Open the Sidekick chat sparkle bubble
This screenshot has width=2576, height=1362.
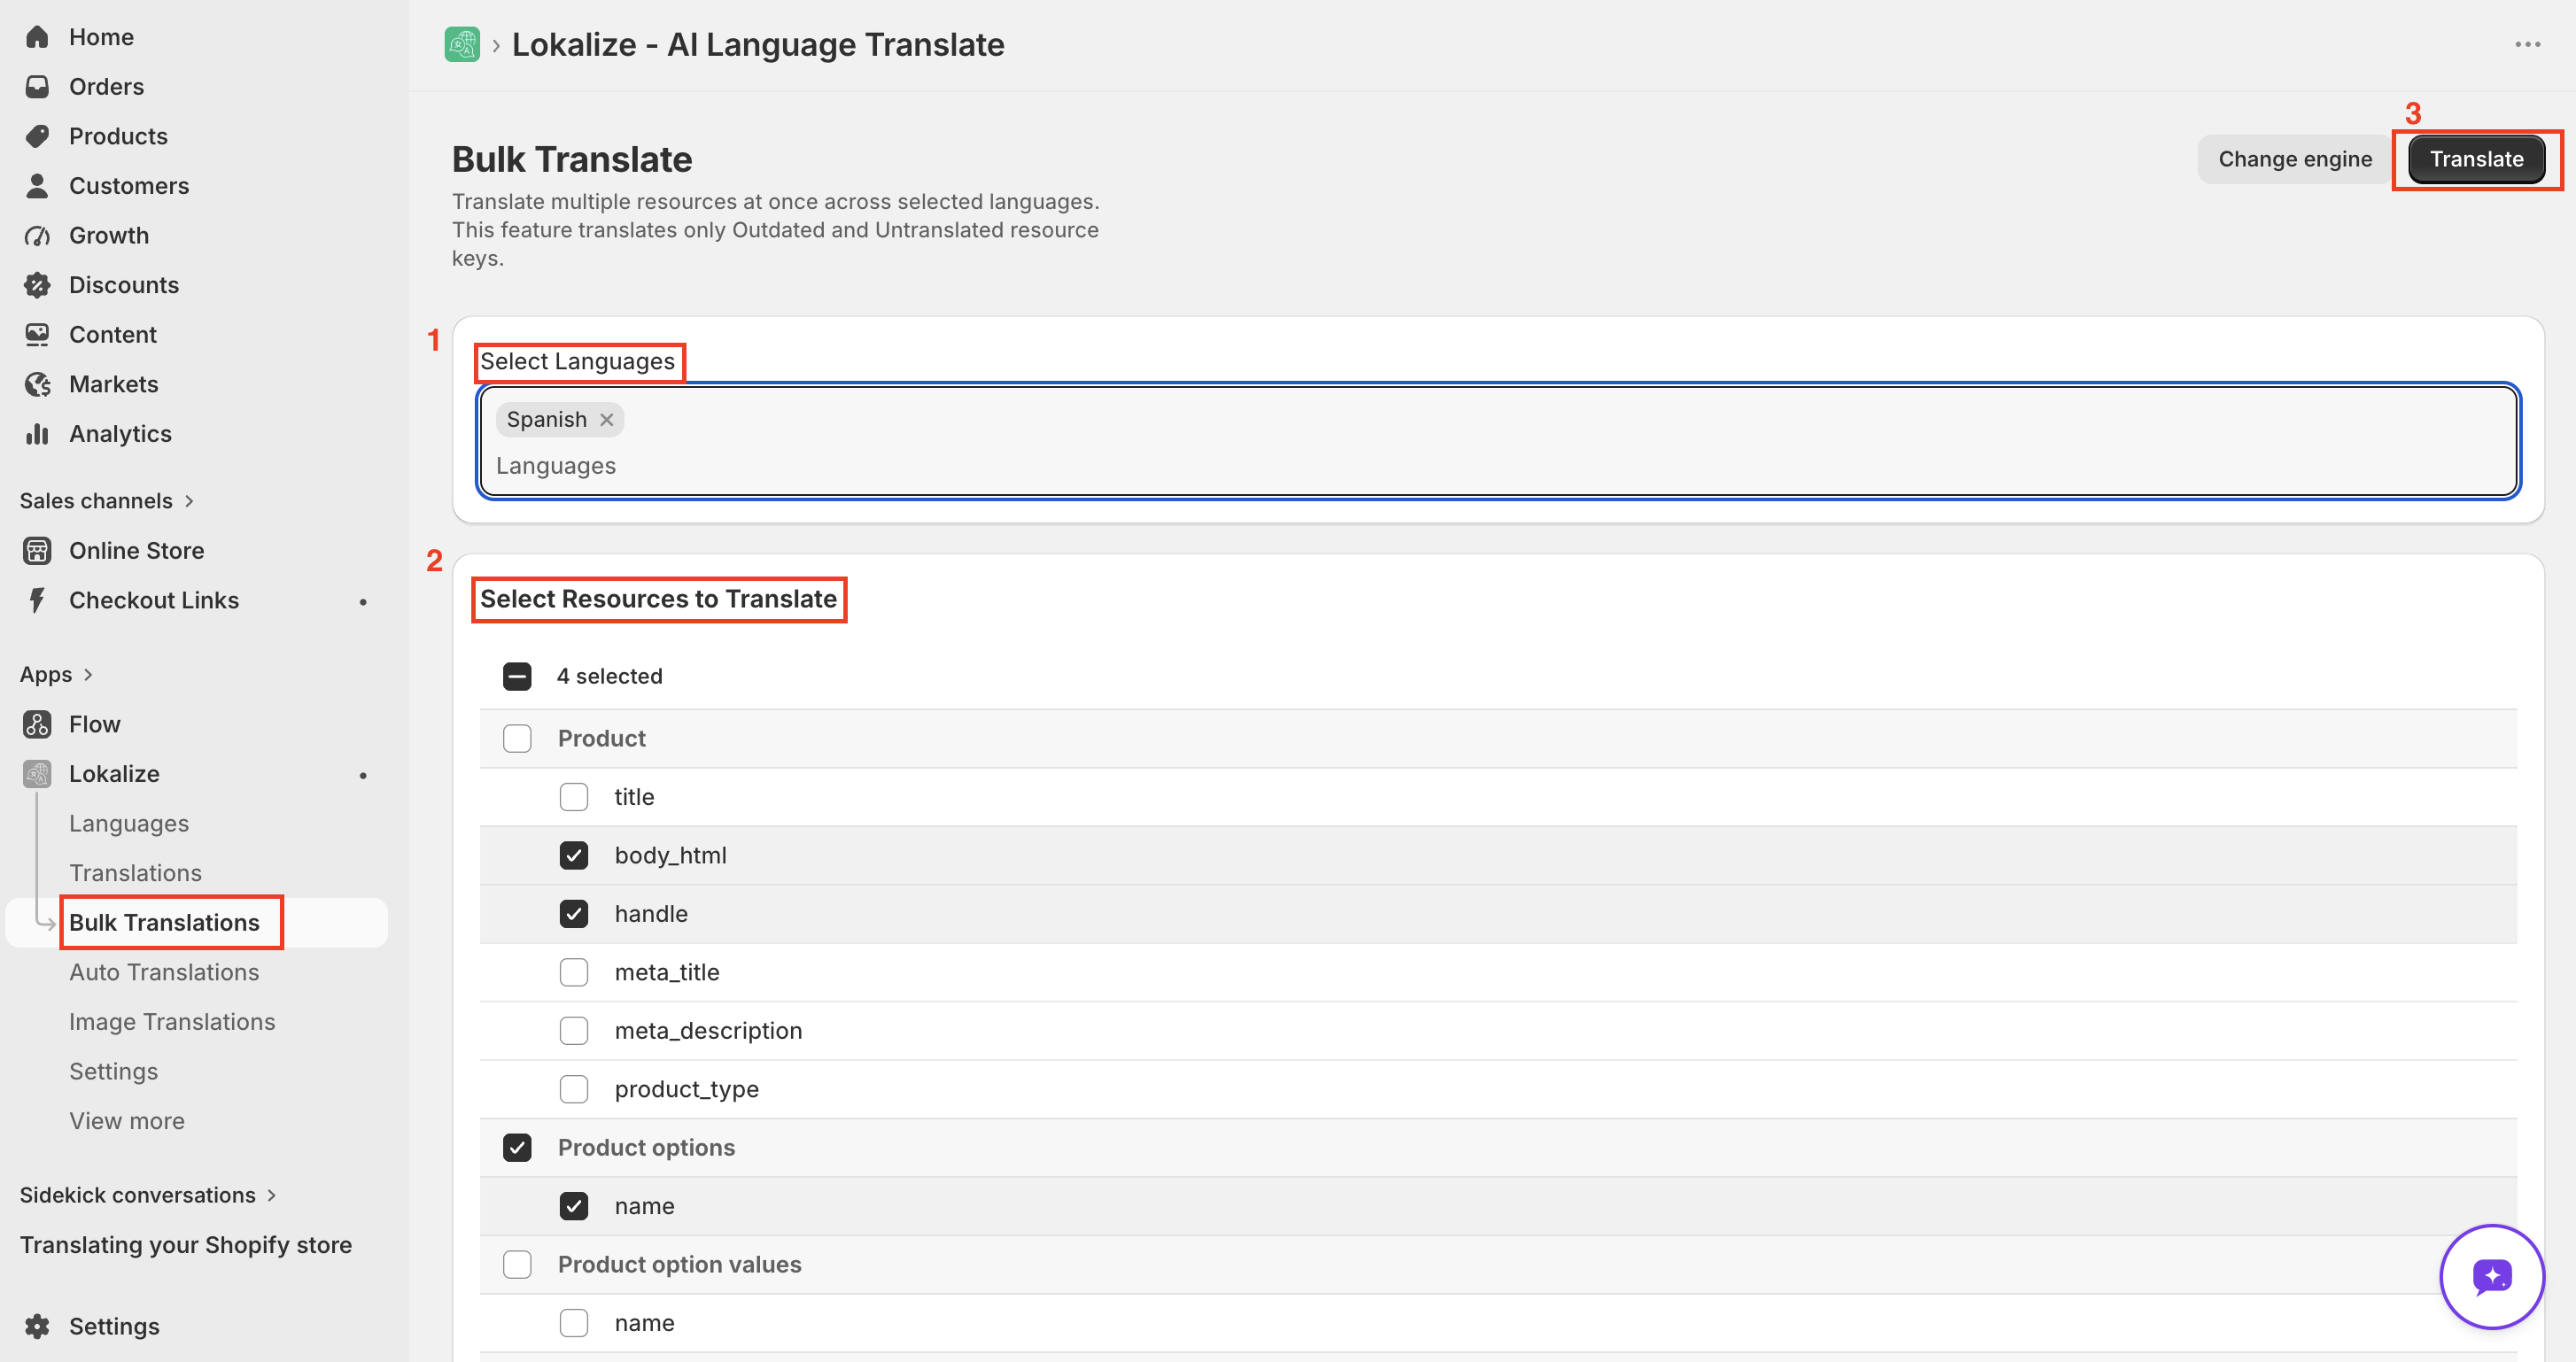[x=2492, y=1277]
